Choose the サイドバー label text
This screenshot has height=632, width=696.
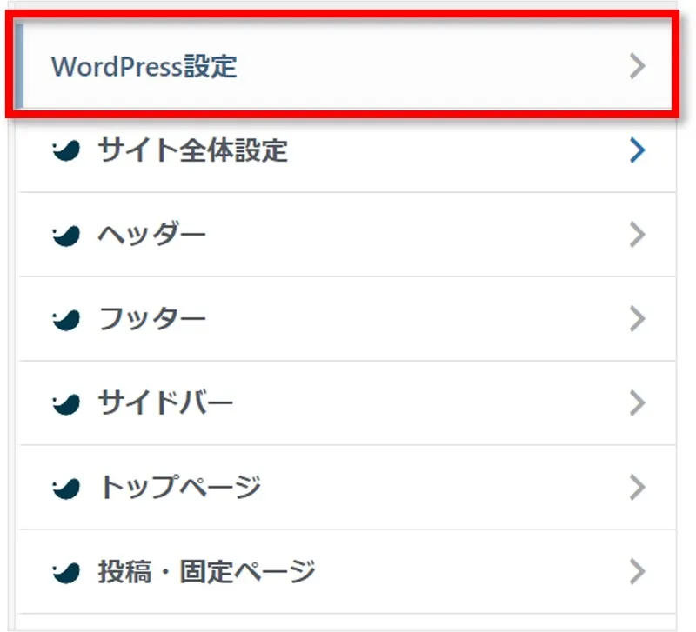(x=165, y=404)
